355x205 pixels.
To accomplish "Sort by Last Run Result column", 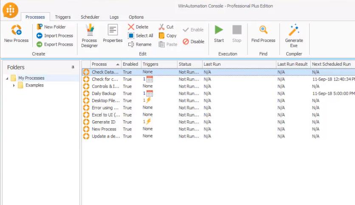I will coord(293,64).
